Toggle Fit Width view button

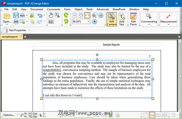(x=87, y=15)
